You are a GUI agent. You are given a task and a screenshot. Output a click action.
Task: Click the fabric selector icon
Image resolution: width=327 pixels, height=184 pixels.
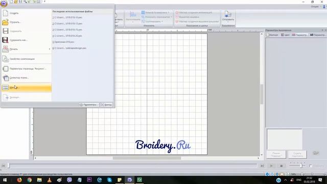tap(6, 78)
